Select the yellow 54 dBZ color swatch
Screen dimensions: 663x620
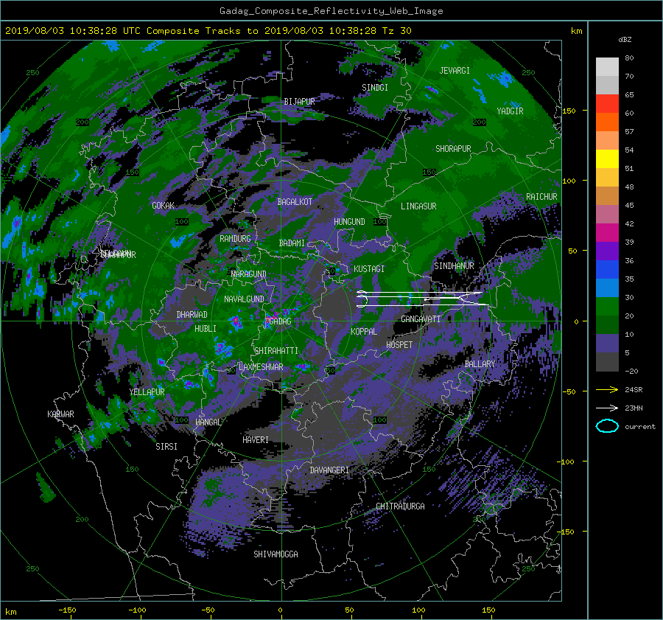click(607, 159)
